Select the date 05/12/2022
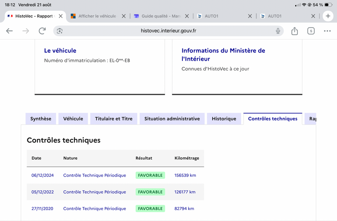Screen dimensions: 337x221 pyautogui.click(x=43, y=192)
